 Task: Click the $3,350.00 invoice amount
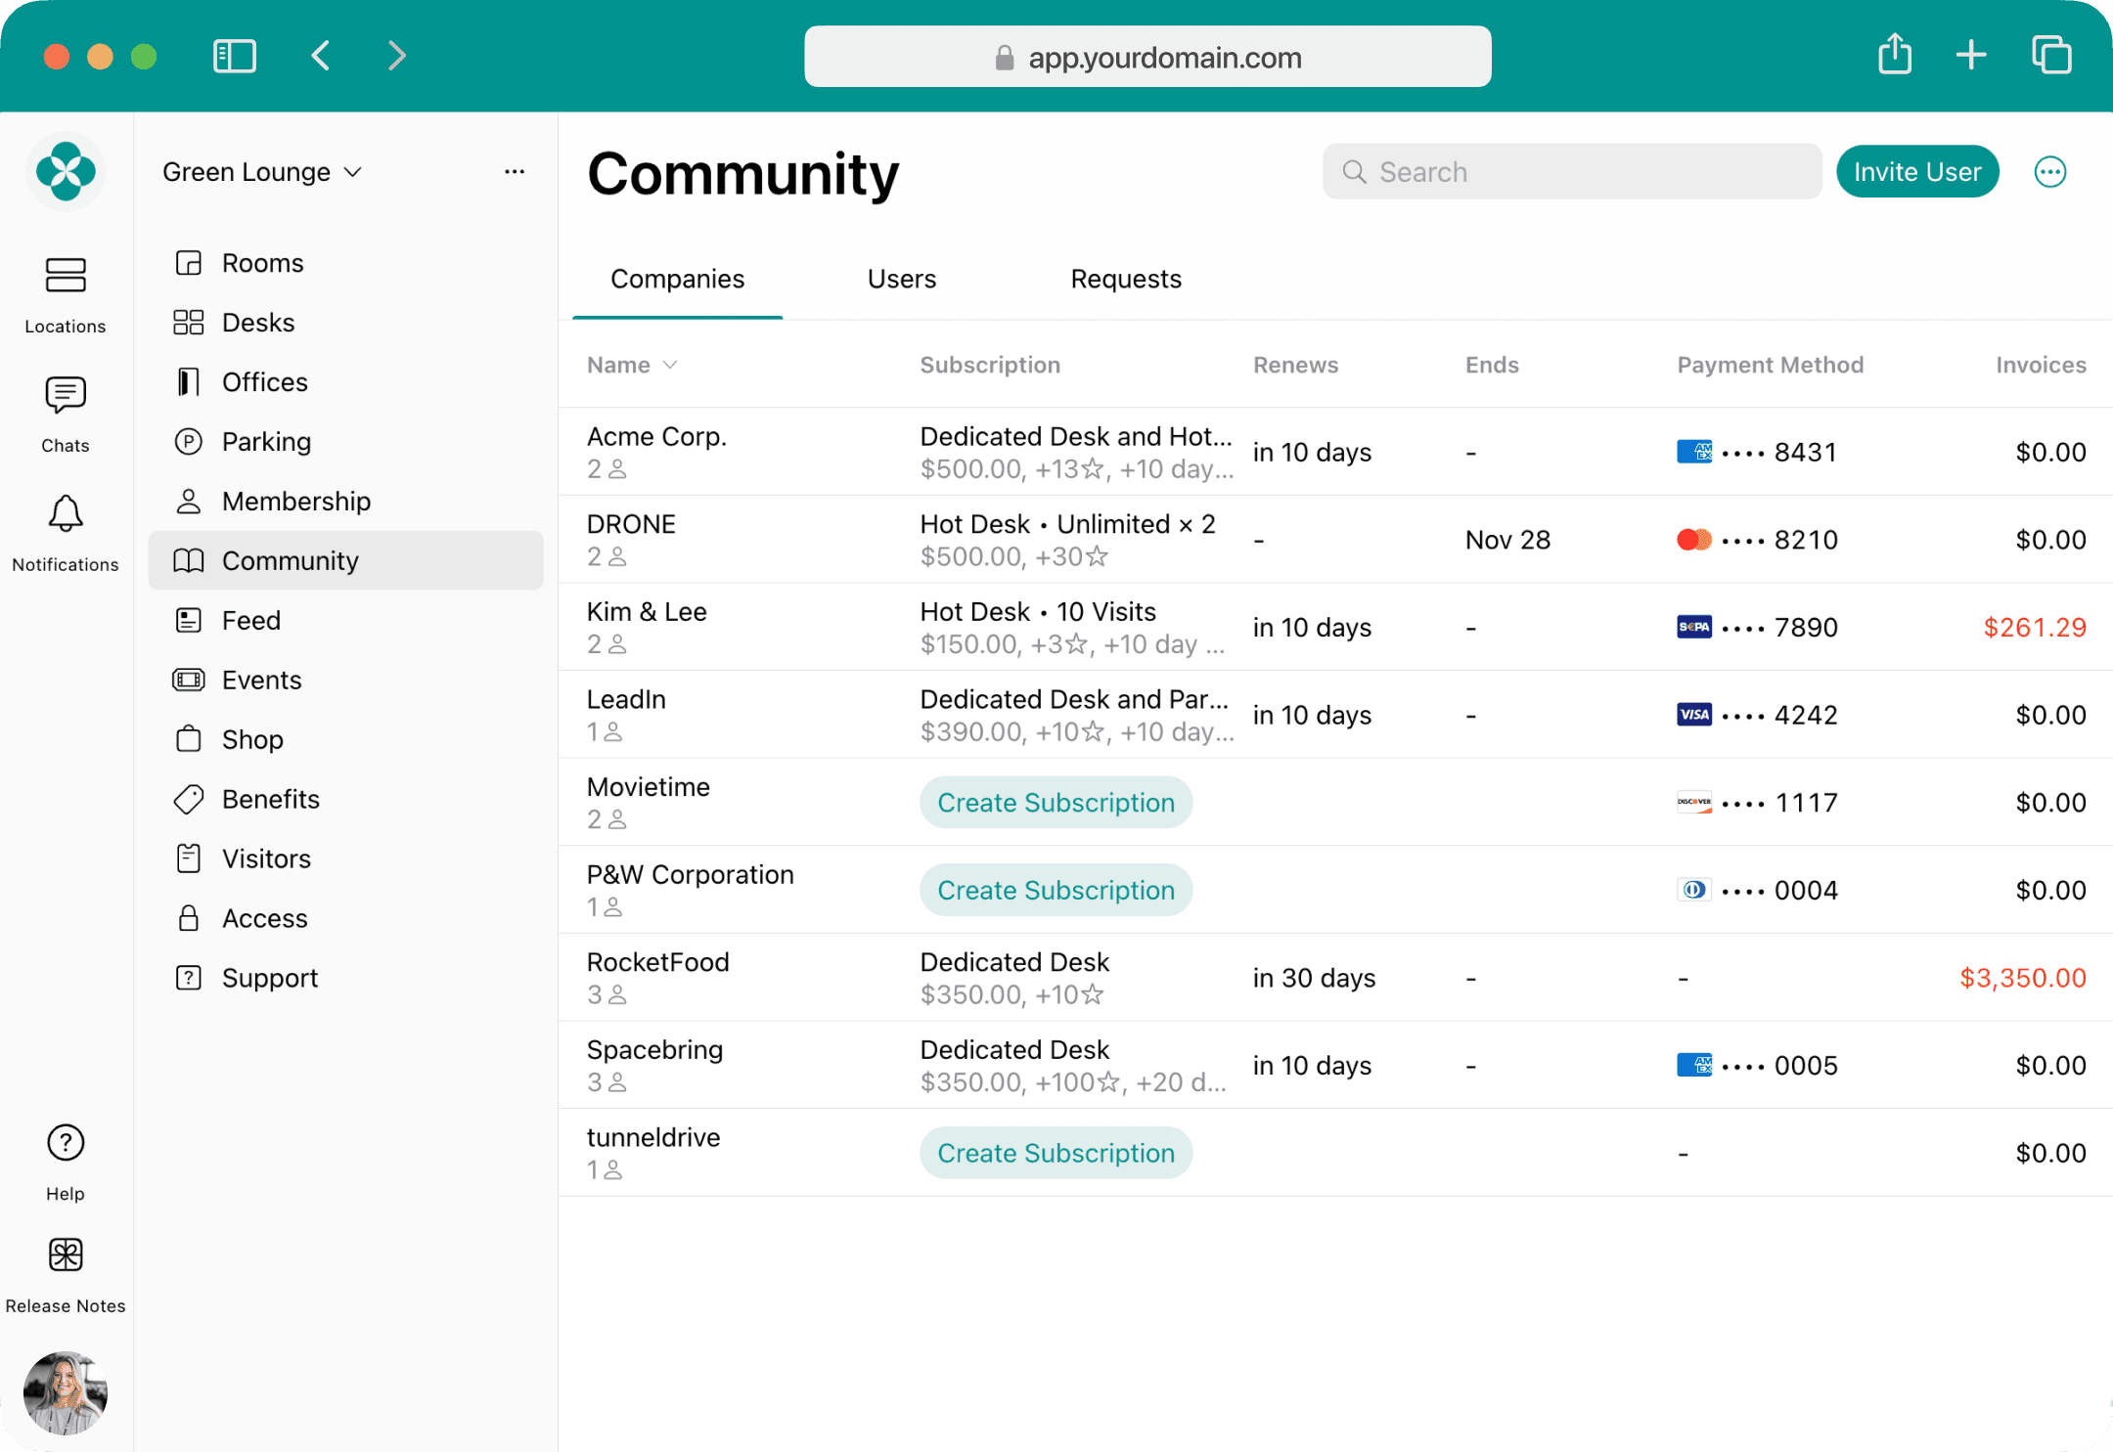(2023, 978)
